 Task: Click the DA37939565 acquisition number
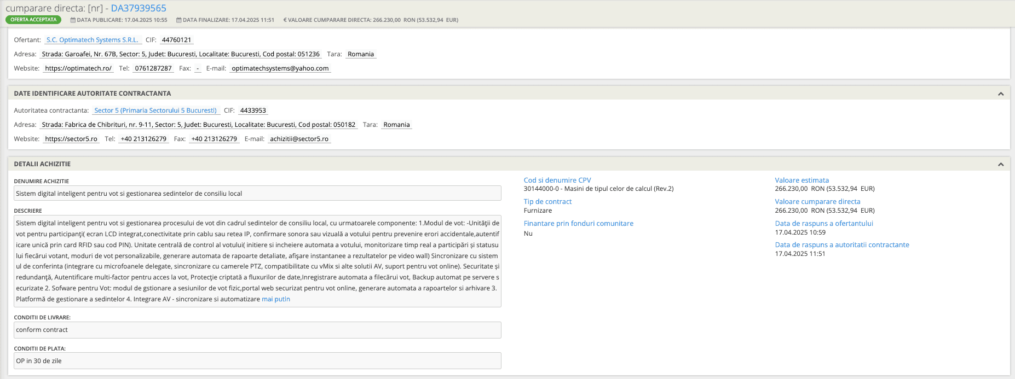pos(139,8)
